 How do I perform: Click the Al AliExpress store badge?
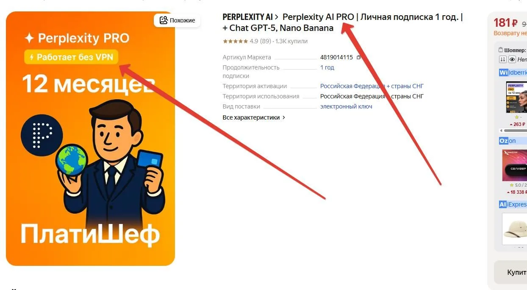tap(503, 204)
